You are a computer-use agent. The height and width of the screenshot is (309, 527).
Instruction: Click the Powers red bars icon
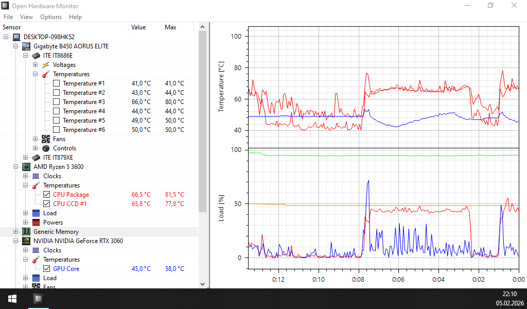36,222
